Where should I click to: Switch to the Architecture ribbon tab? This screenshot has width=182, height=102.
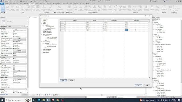point(9,4)
